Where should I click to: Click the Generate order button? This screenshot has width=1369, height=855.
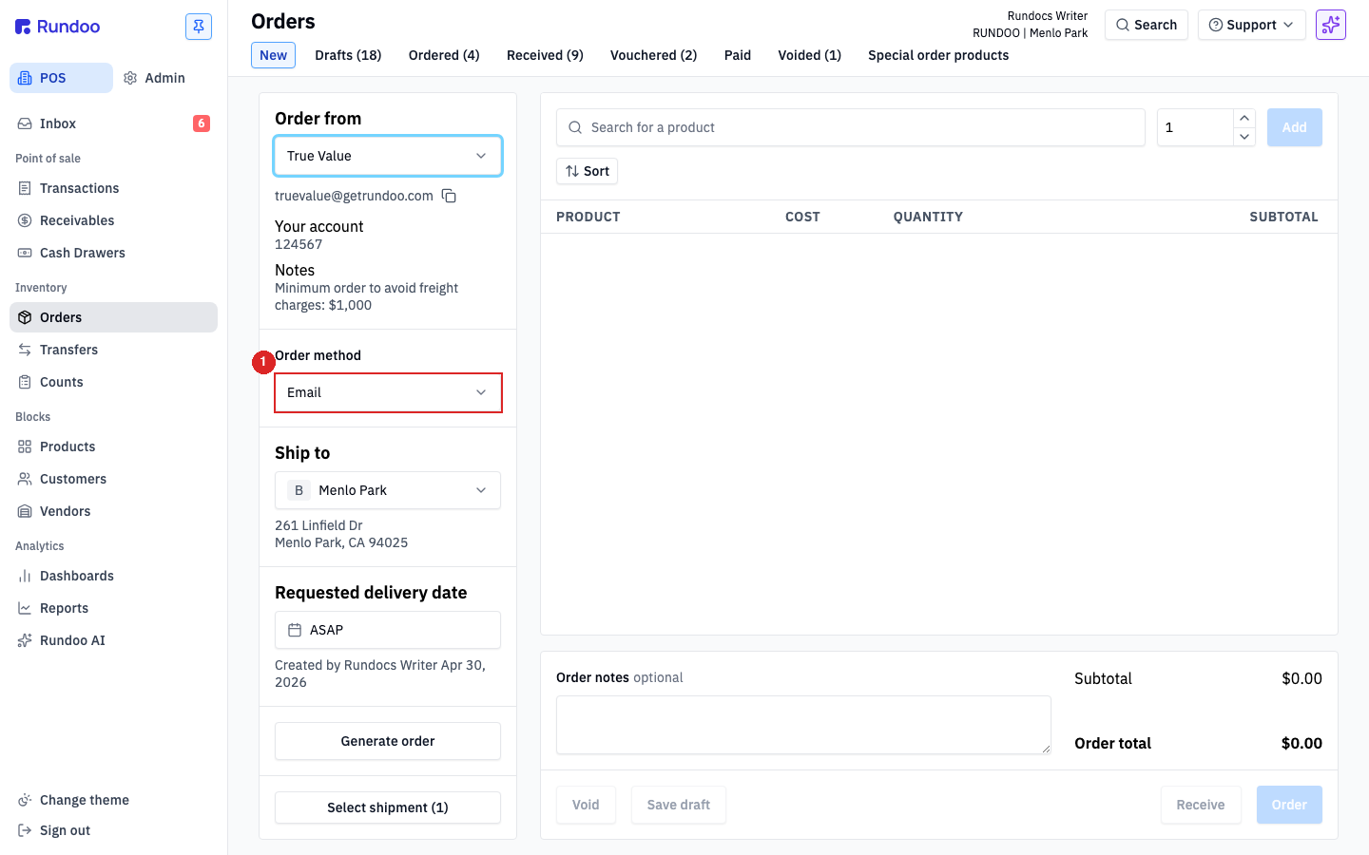coord(388,741)
